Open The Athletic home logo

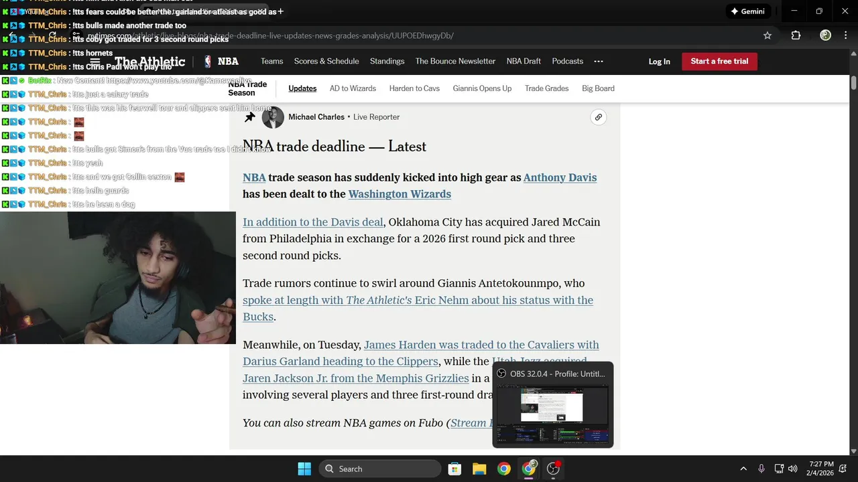click(x=149, y=62)
